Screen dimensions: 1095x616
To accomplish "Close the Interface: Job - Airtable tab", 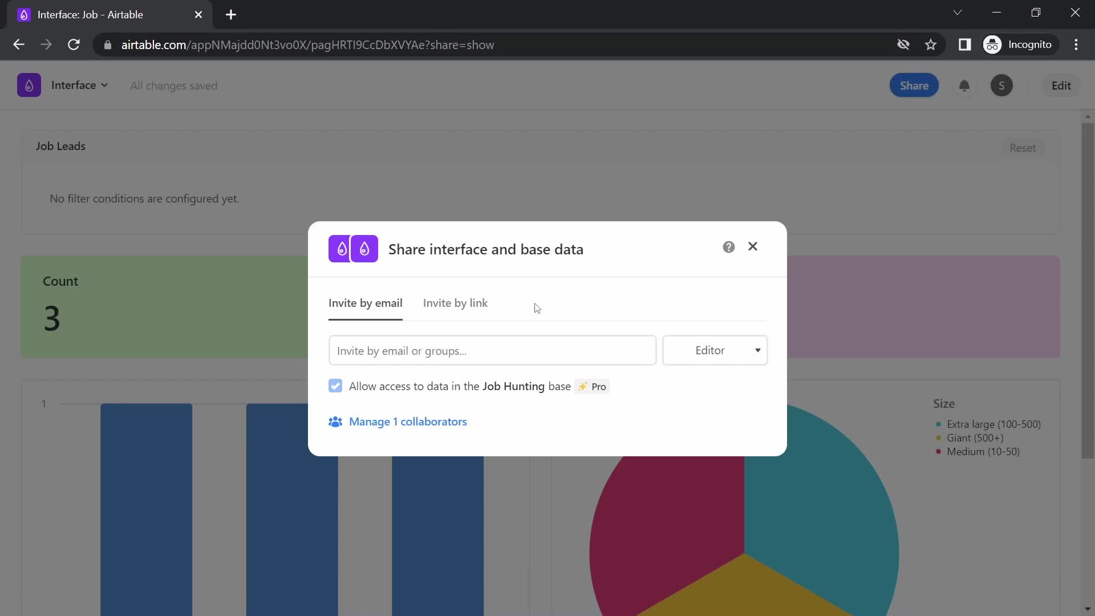I will [x=198, y=15].
